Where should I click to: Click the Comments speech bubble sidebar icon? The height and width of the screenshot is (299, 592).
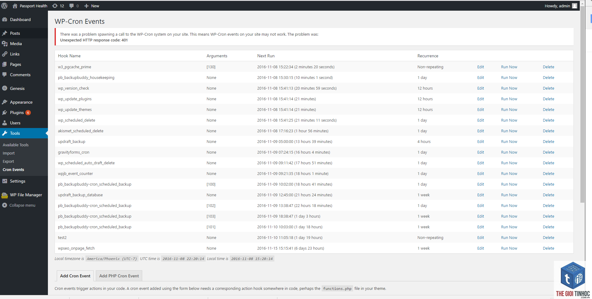click(x=5, y=75)
